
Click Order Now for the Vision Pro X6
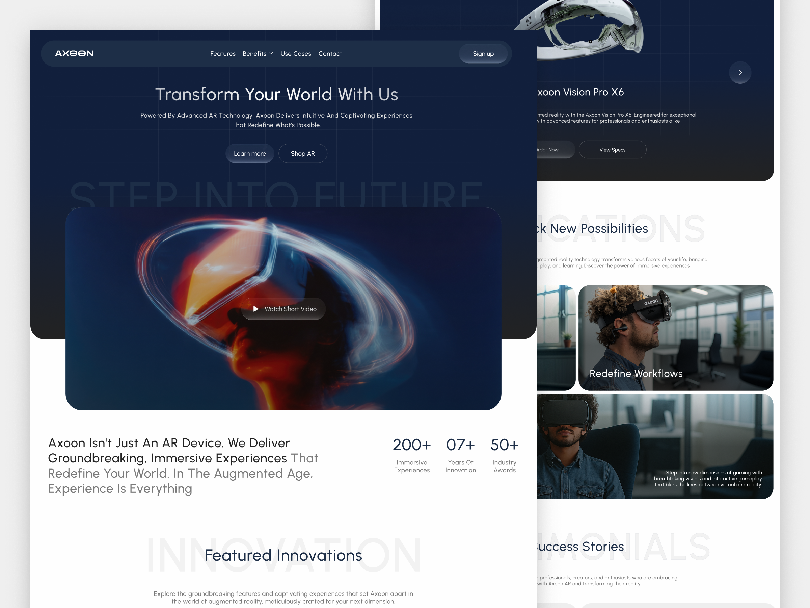pyautogui.click(x=548, y=150)
